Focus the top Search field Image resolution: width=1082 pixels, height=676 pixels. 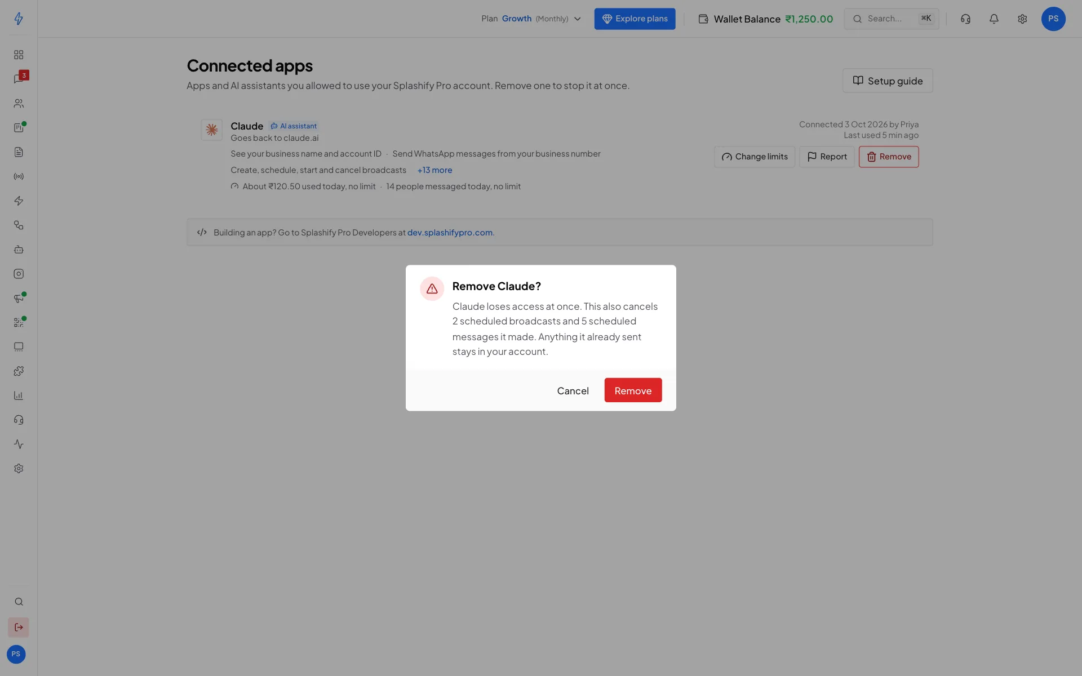[x=892, y=19]
